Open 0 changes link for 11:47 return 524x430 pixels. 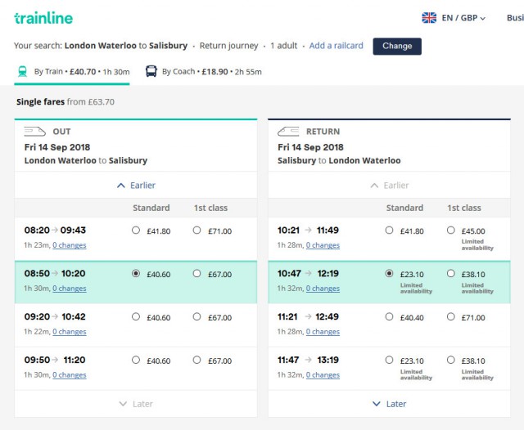coord(323,375)
